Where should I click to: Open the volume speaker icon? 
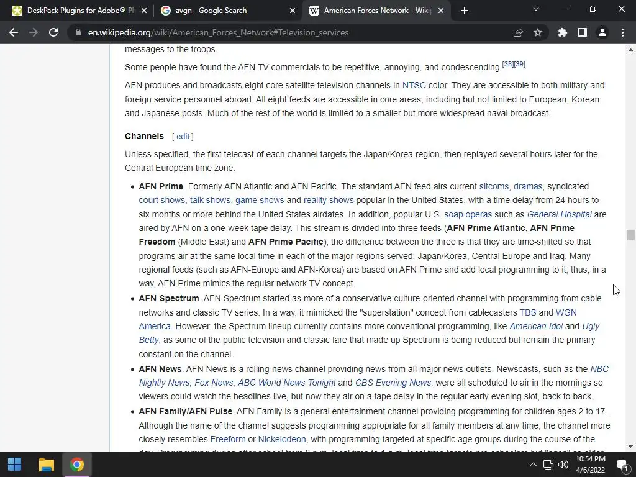pyautogui.click(x=563, y=465)
